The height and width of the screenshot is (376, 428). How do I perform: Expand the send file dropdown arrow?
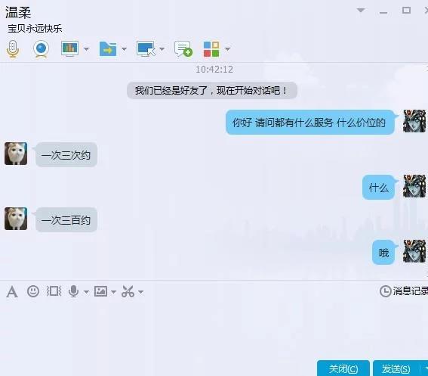(x=124, y=49)
